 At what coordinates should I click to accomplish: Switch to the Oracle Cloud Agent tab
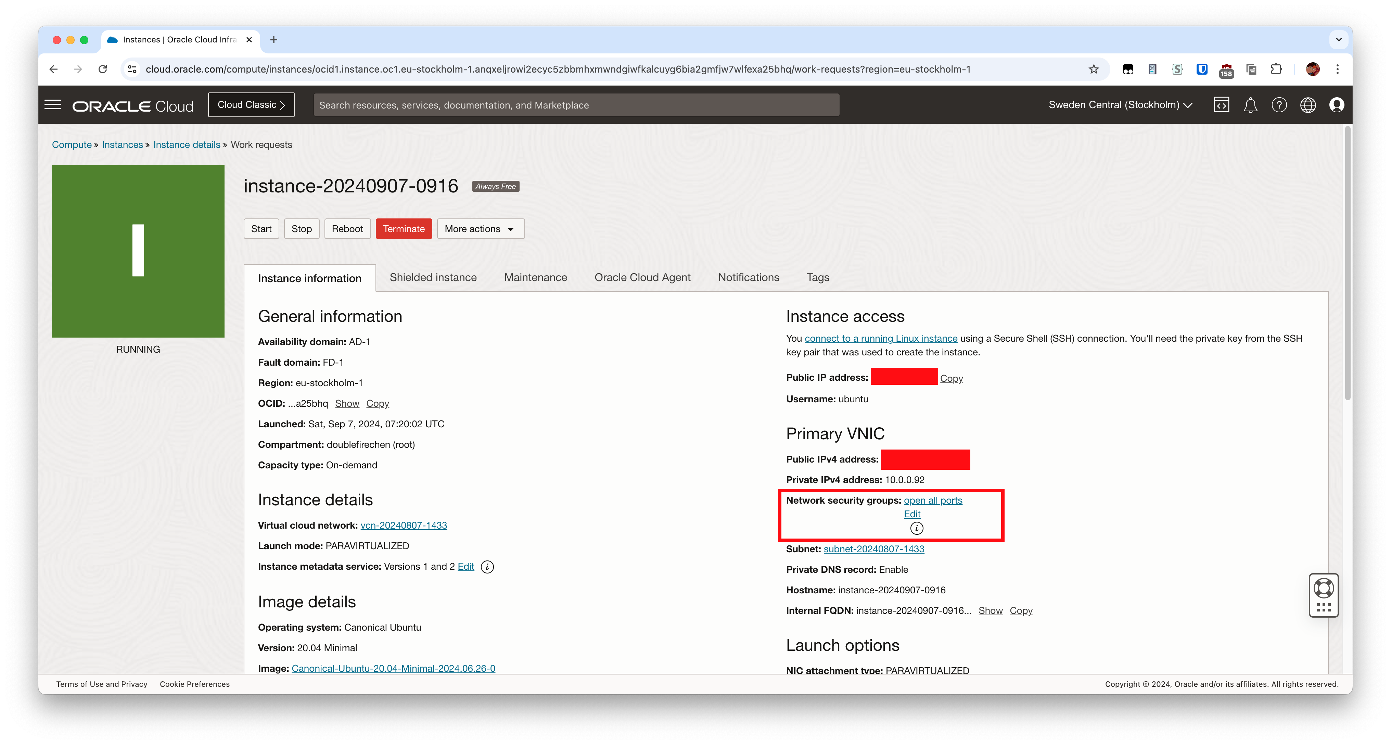pyautogui.click(x=642, y=278)
